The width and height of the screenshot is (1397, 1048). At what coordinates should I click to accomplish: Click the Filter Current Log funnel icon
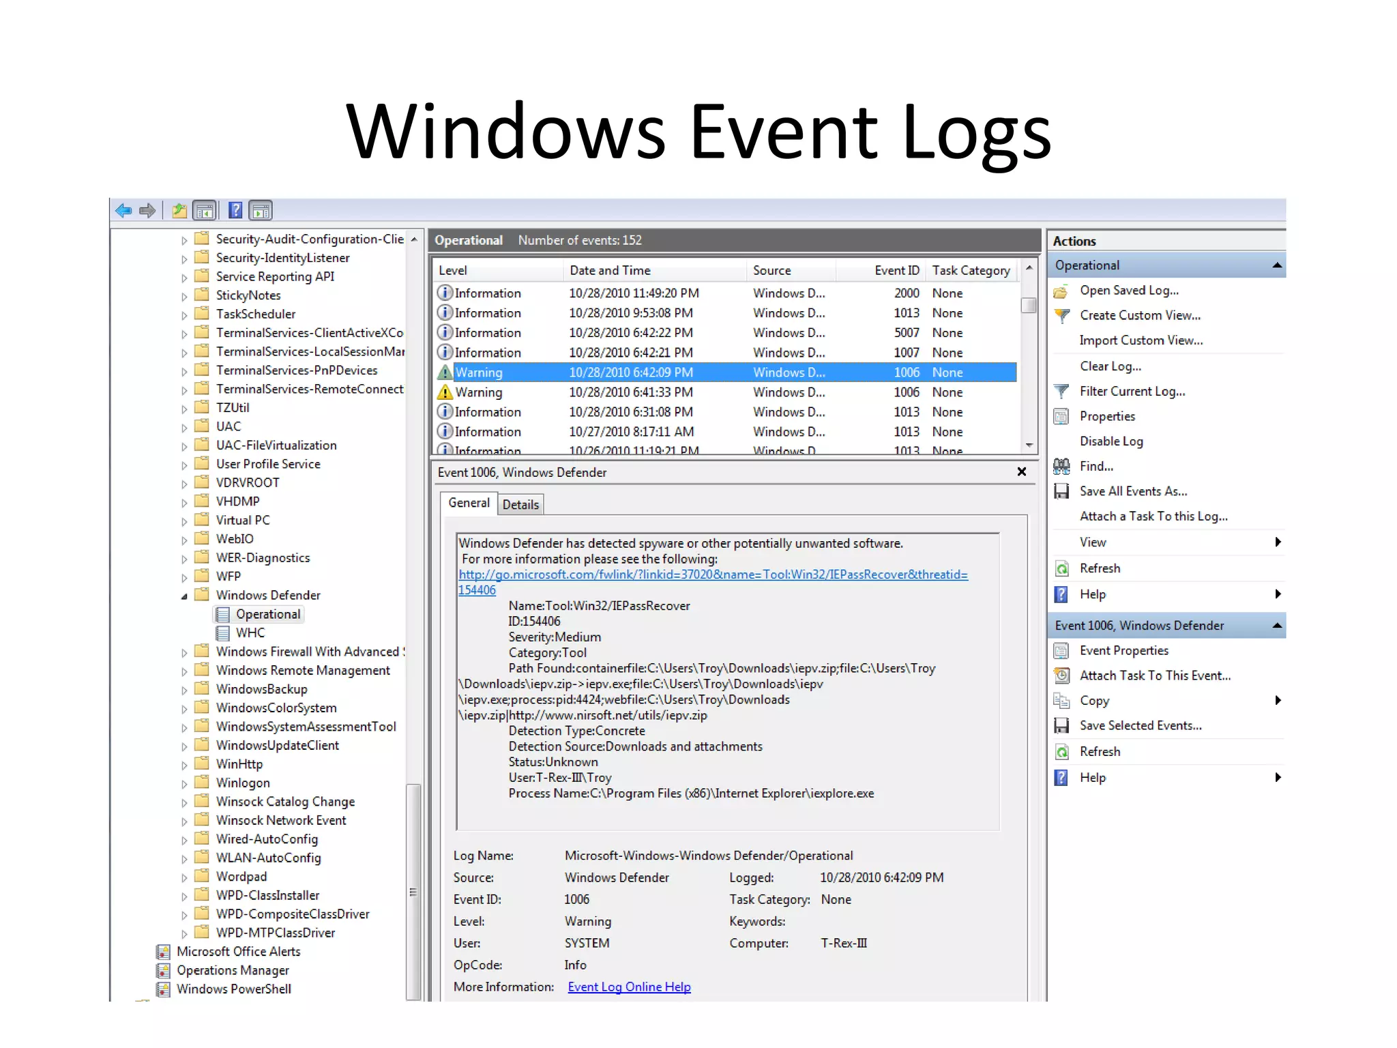click(x=1061, y=392)
